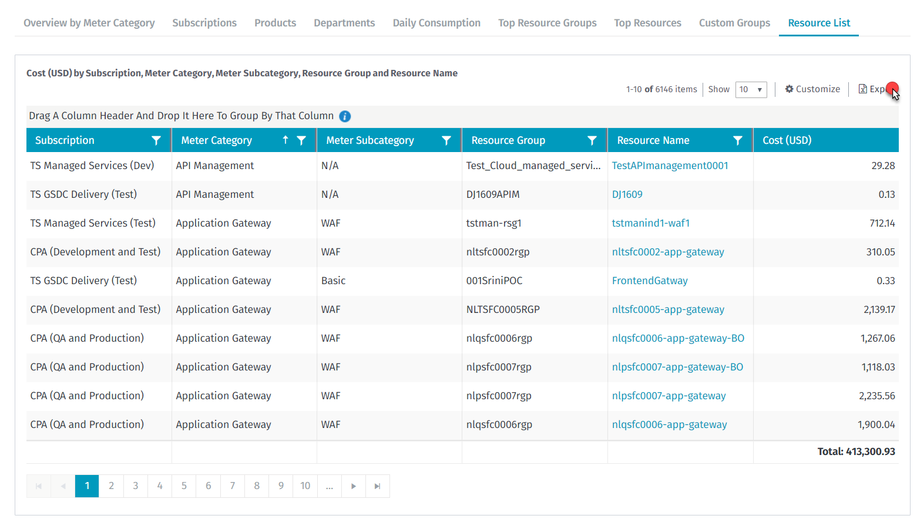This screenshot has width=917, height=519.
Task: Click the Customize button
Action: [812, 89]
